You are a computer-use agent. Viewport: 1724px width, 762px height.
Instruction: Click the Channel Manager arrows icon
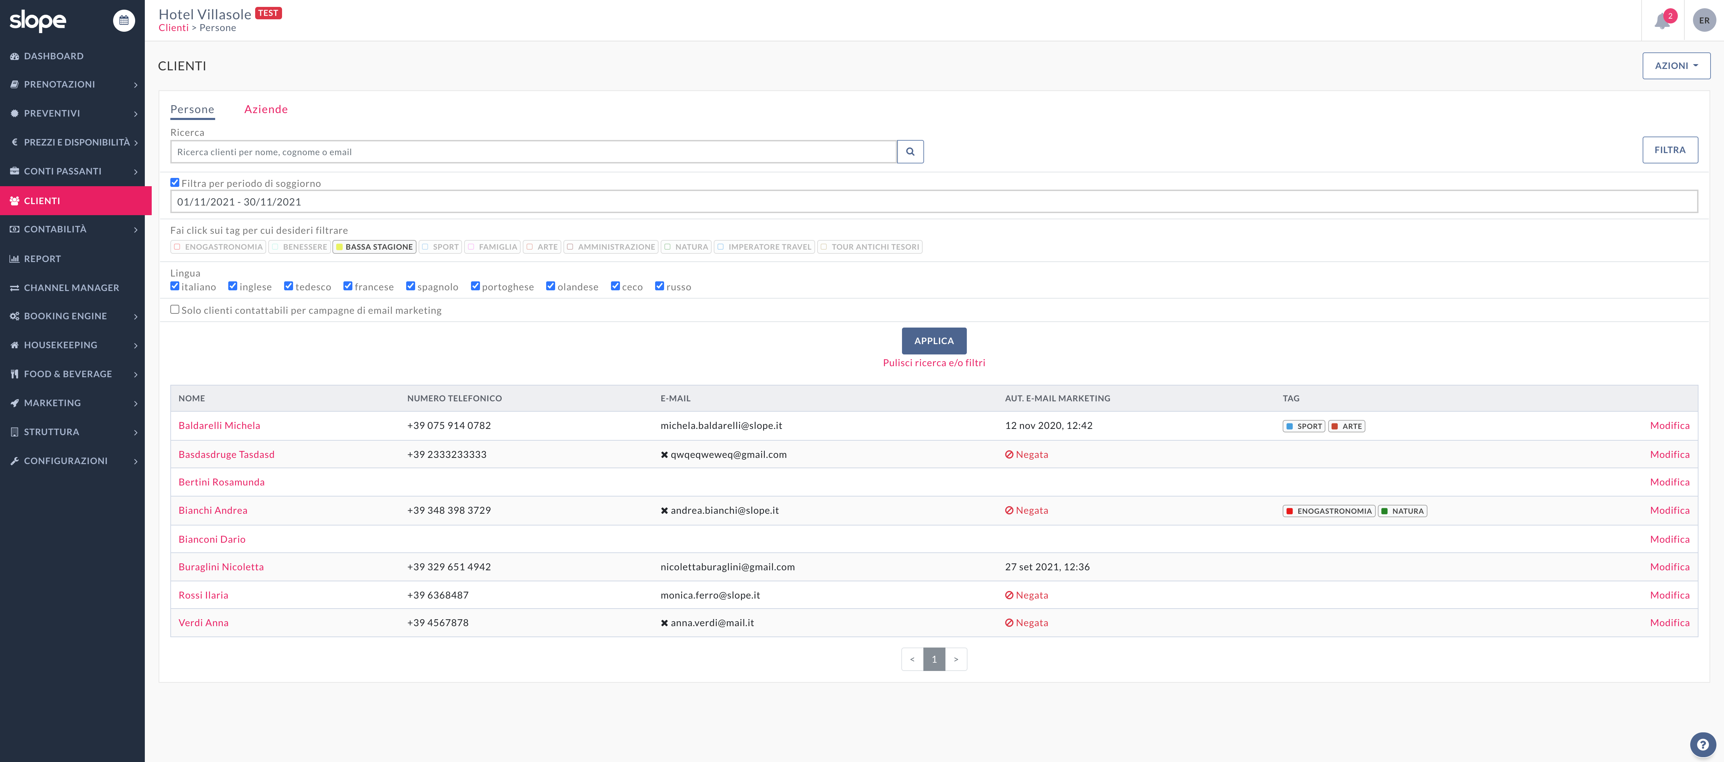[14, 288]
